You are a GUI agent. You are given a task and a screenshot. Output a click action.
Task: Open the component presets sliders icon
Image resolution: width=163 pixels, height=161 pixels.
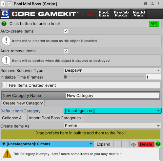[x=152, y=4]
